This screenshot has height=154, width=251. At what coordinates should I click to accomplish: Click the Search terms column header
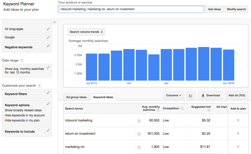click(x=74, y=108)
